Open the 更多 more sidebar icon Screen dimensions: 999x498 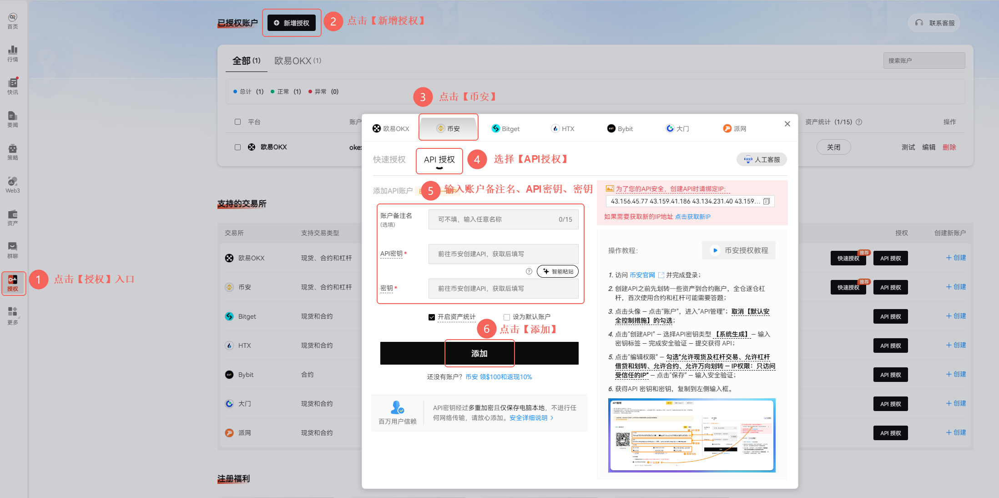tap(13, 316)
